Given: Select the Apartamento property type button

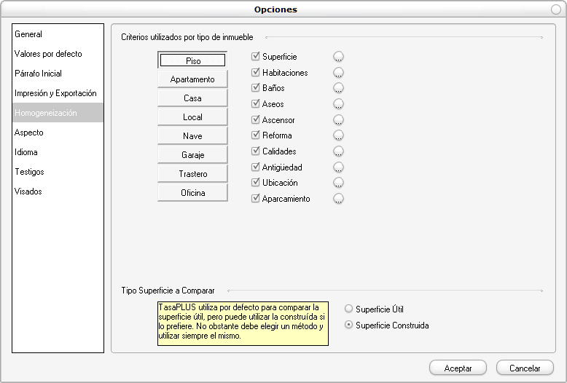Looking at the screenshot, I should pyautogui.click(x=192, y=79).
